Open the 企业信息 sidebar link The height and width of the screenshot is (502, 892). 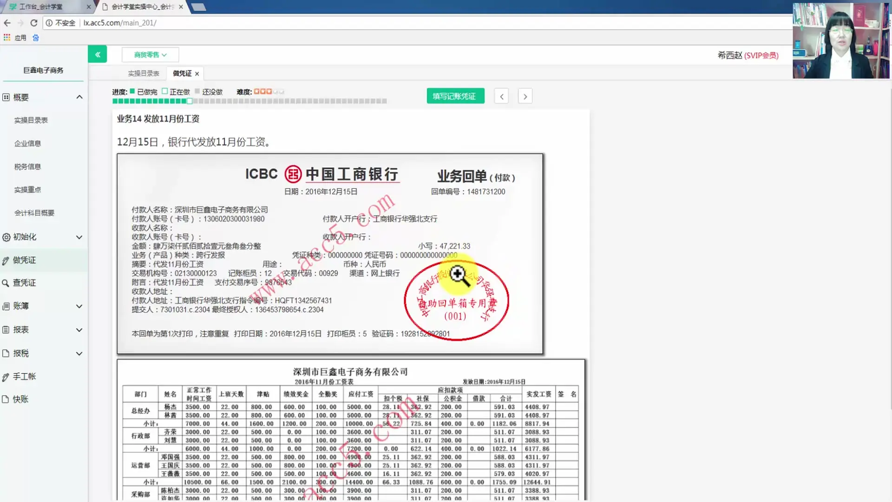pyautogui.click(x=27, y=143)
